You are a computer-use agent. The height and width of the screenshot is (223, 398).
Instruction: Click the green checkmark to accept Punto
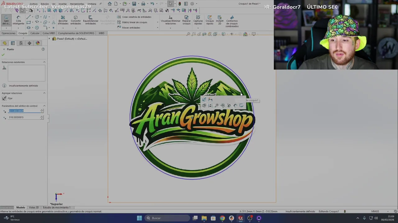click(3, 55)
